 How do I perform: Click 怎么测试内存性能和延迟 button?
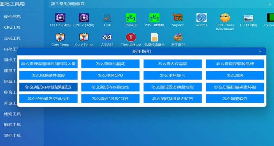48,87
